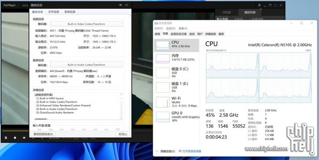Click 关闭(C) button in dialog

123,134
